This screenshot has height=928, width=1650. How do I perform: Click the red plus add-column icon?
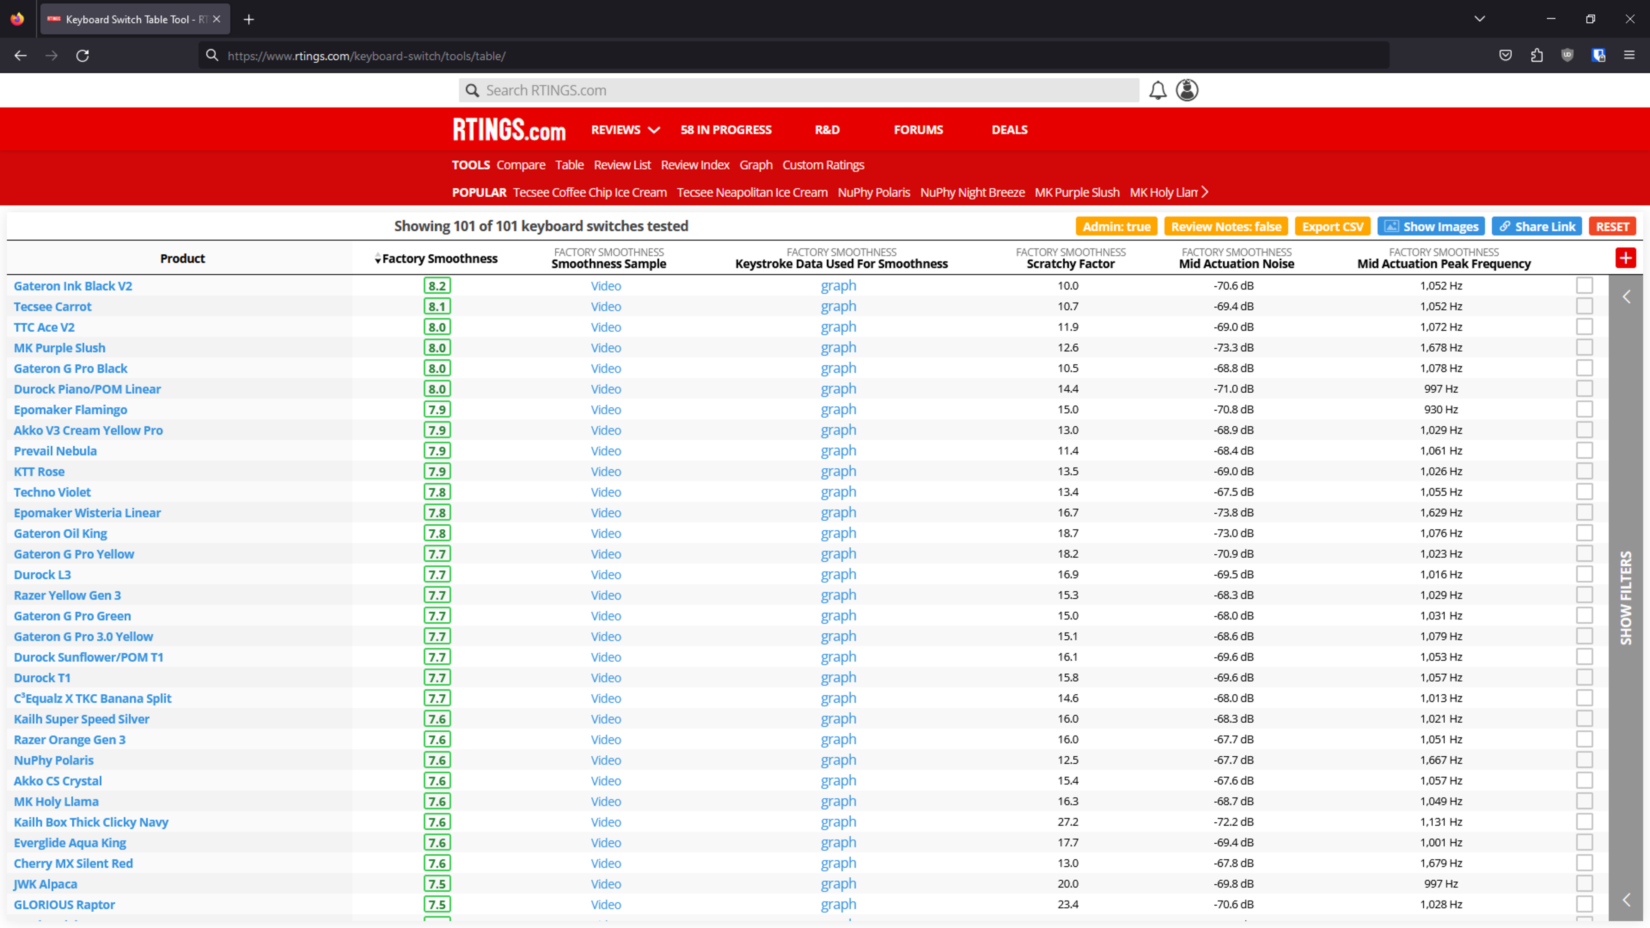click(1625, 258)
